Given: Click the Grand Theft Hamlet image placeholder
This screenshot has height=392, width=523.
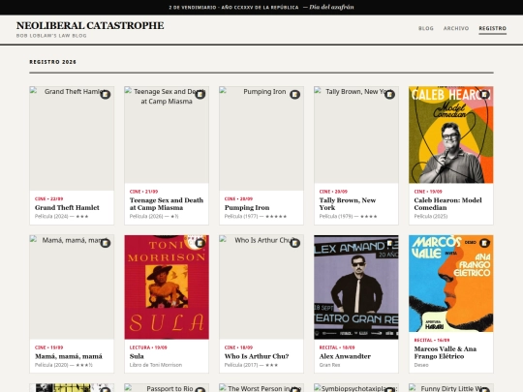Looking at the screenshot, I should tap(72, 138).
